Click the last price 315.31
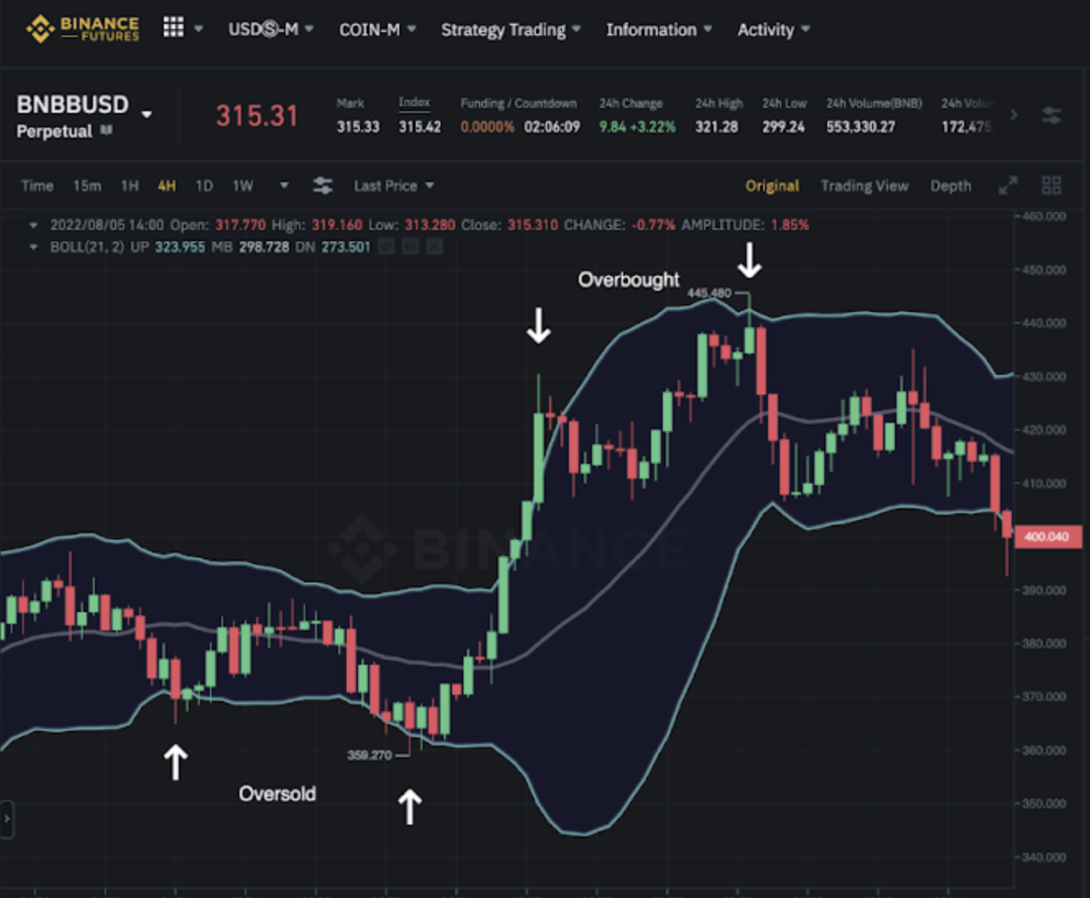1090x898 pixels. [257, 116]
